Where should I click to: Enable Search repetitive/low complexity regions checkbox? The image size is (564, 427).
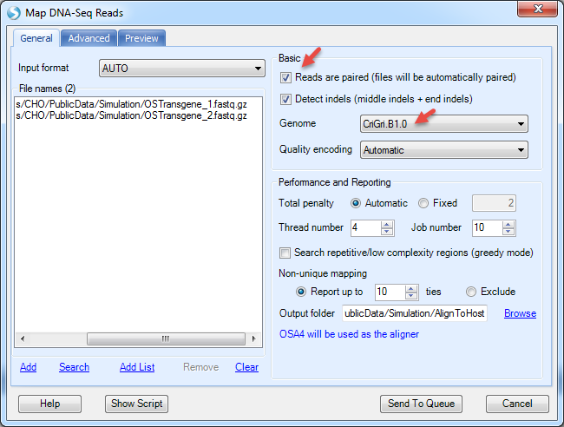(x=285, y=253)
